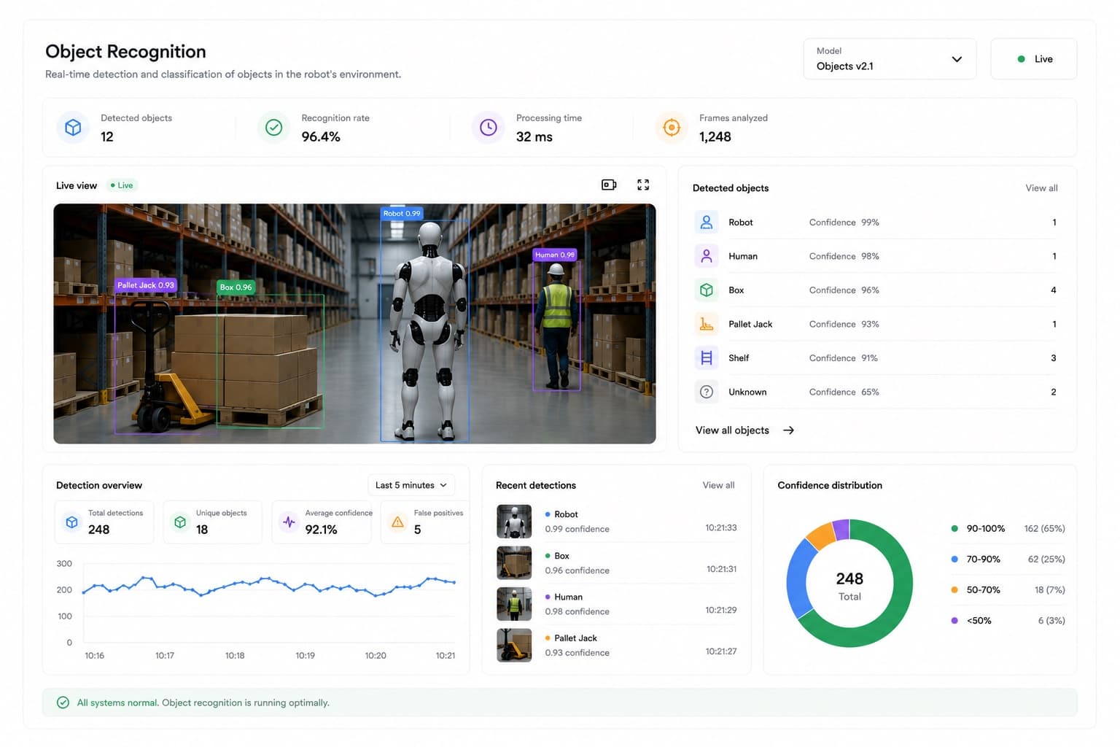Click the All systems normal status message

203,703
